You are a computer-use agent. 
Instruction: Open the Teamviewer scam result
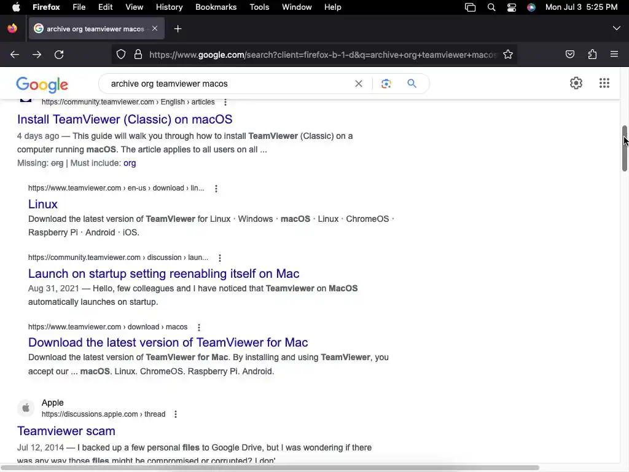[66, 431]
